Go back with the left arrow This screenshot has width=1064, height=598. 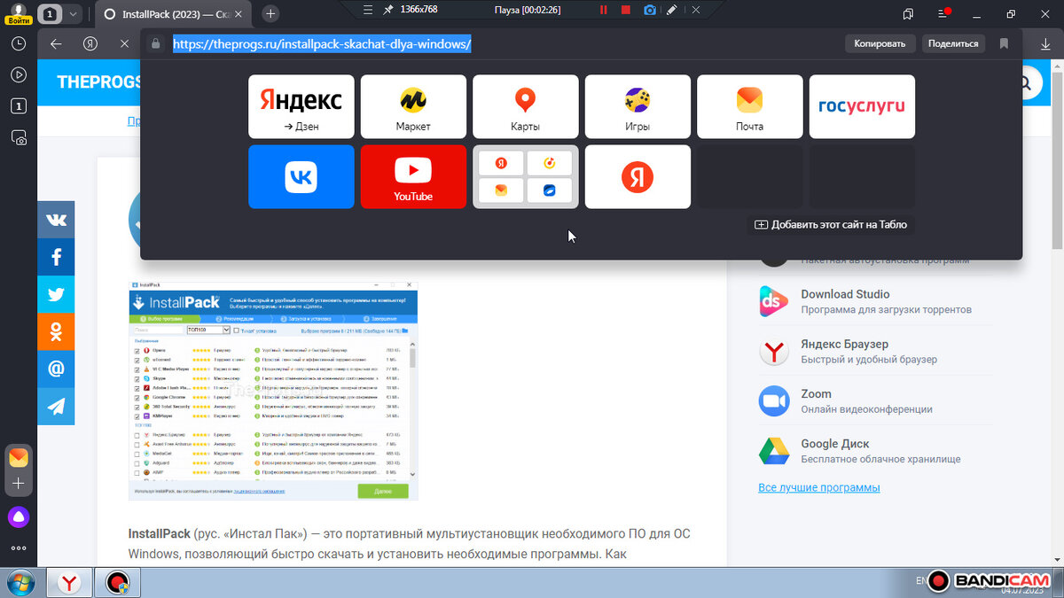tap(56, 43)
